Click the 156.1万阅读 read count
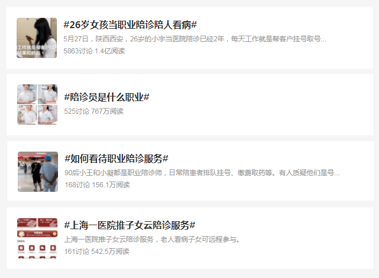 (x=111, y=185)
